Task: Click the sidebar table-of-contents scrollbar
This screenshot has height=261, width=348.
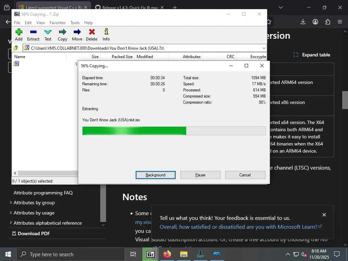Action: point(103,203)
